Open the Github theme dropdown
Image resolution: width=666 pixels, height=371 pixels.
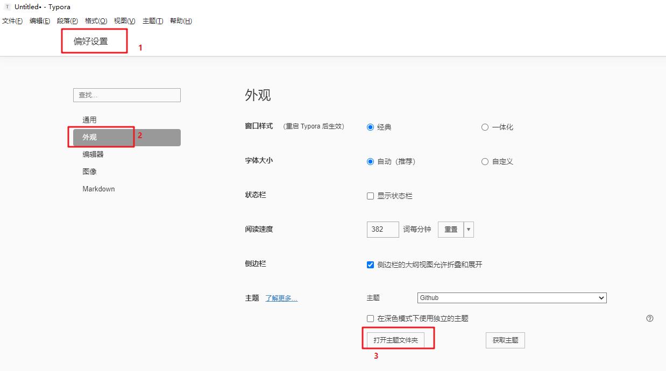pyautogui.click(x=512, y=298)
